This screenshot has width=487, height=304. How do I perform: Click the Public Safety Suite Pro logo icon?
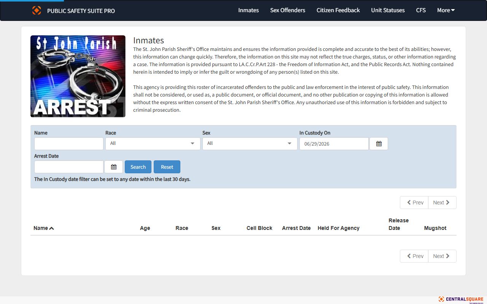point(37,10)
